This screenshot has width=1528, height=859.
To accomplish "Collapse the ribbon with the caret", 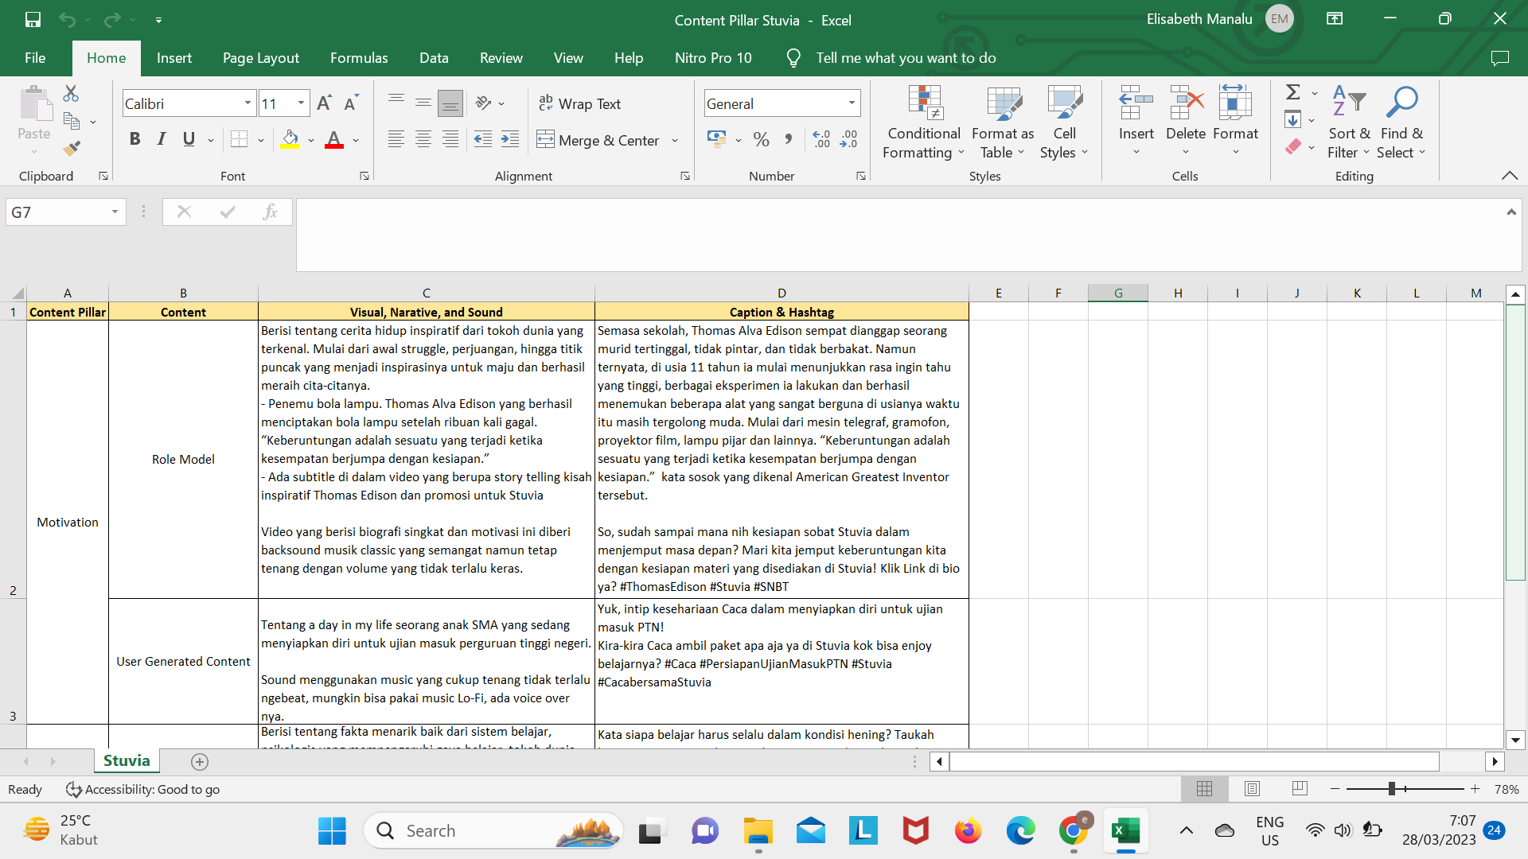I will tap(1509, 176).
